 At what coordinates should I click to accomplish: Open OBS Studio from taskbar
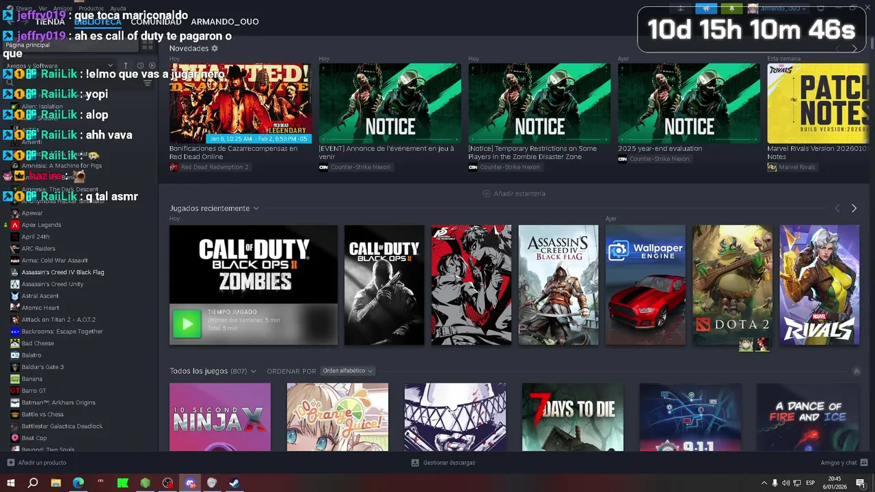tap(167, 483)
